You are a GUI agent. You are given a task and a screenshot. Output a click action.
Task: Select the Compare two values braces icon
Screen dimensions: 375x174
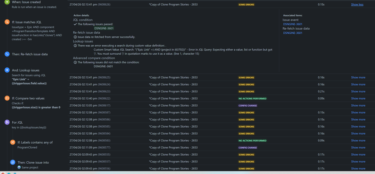(7, 98)
